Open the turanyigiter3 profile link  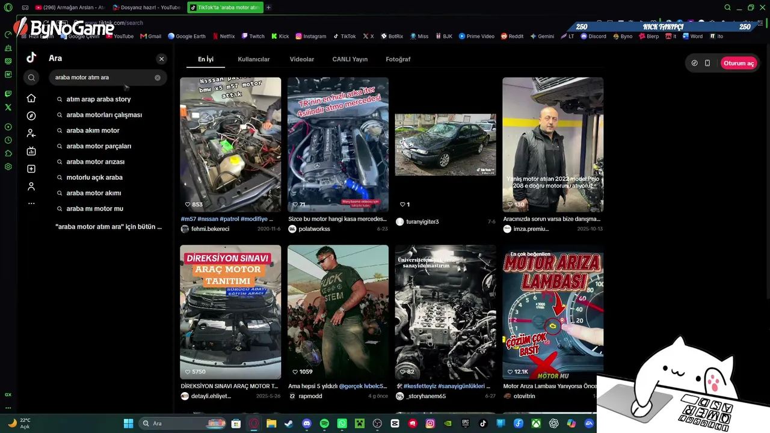click(422, 222)
